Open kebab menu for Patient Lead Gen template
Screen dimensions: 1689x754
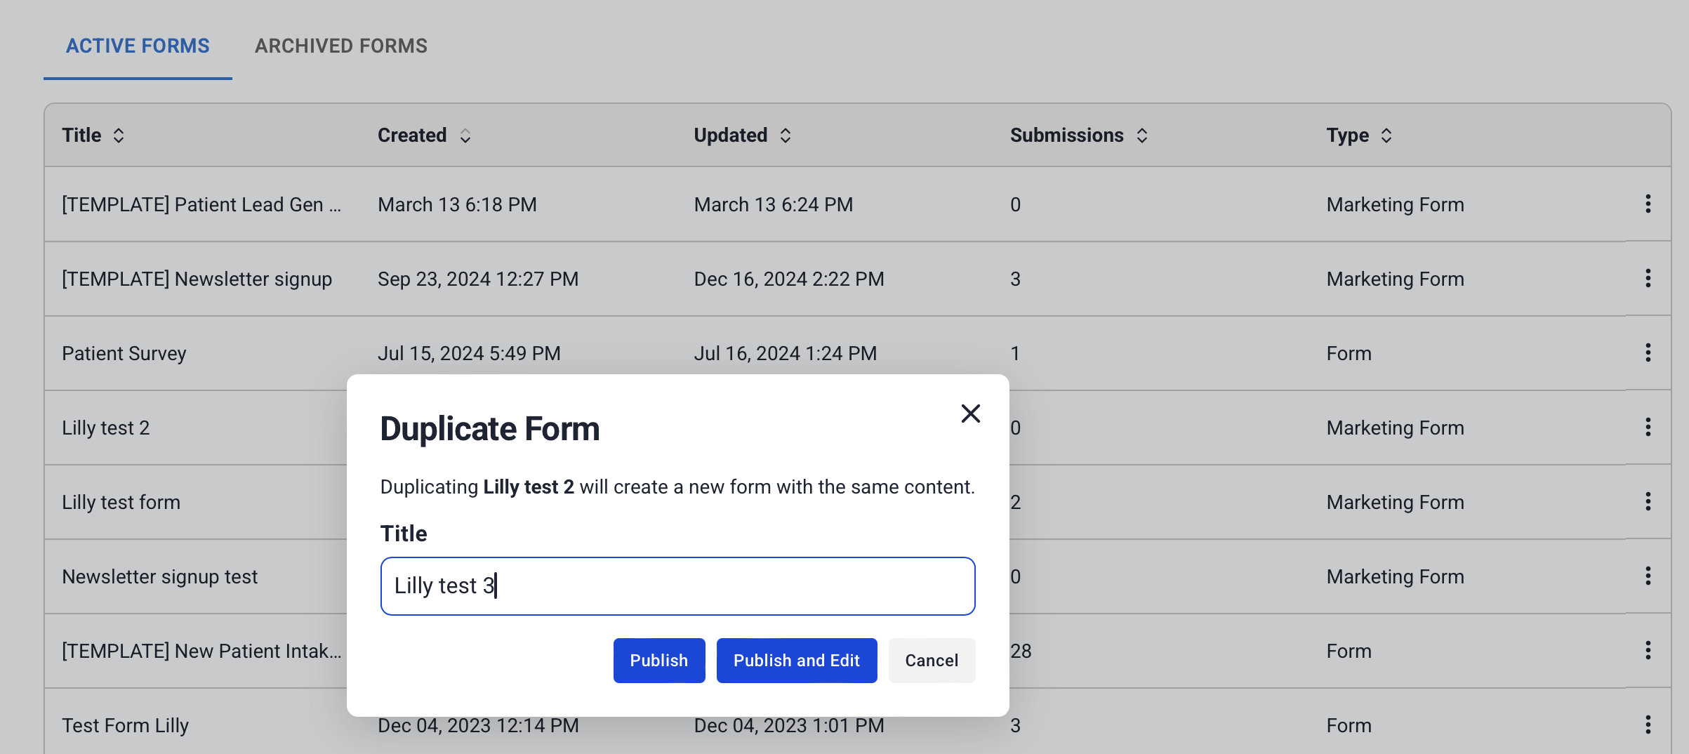click(x=1648, y=204)
